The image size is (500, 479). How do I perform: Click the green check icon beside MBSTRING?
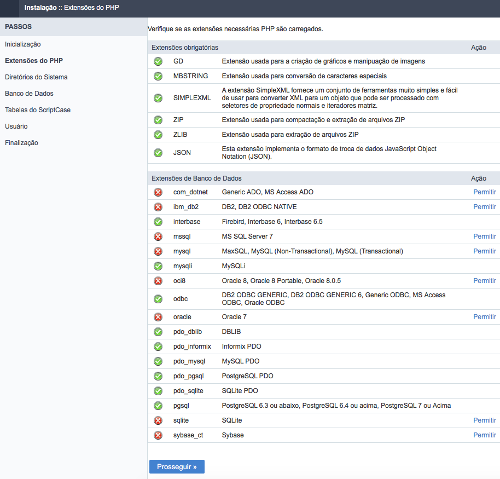coord(158,76)
